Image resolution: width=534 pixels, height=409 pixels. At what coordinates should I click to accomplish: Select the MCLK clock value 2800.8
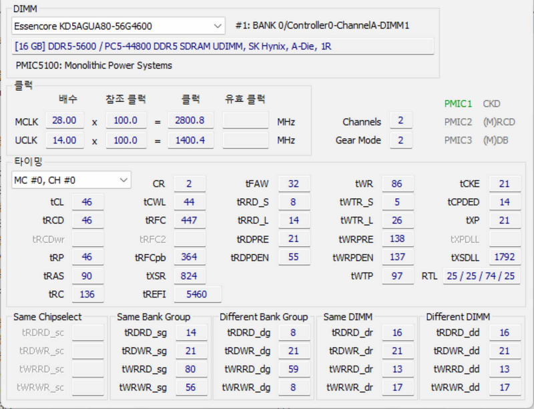pos(191,121)
